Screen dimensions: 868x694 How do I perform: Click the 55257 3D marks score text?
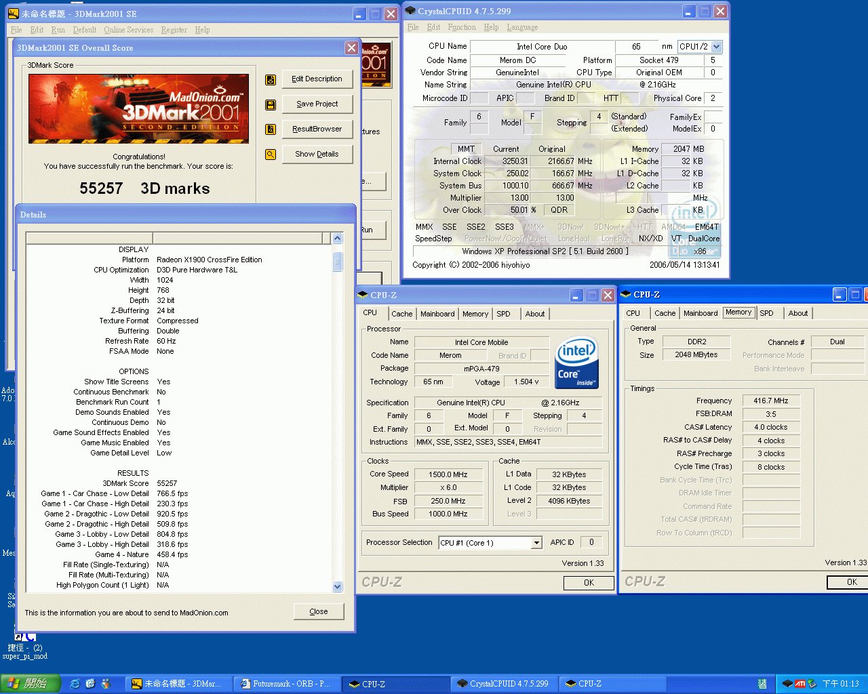pyautogui.click(x=144, y=188)
